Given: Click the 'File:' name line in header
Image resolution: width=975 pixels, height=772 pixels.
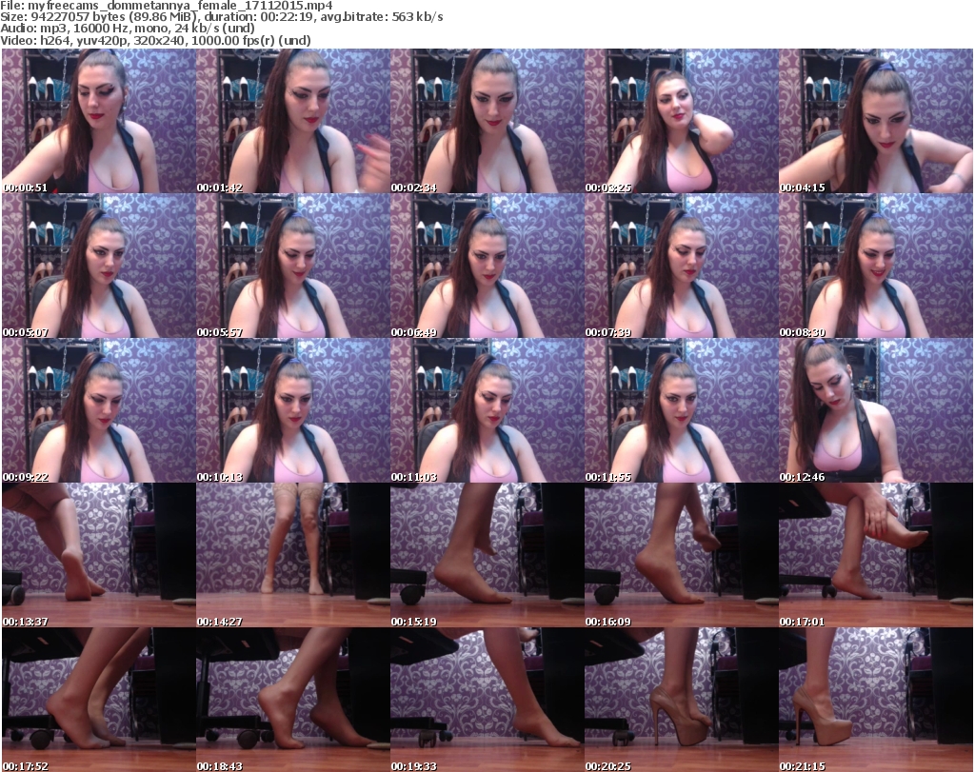Looking at the screenshot, I should (x=167, y=6).
